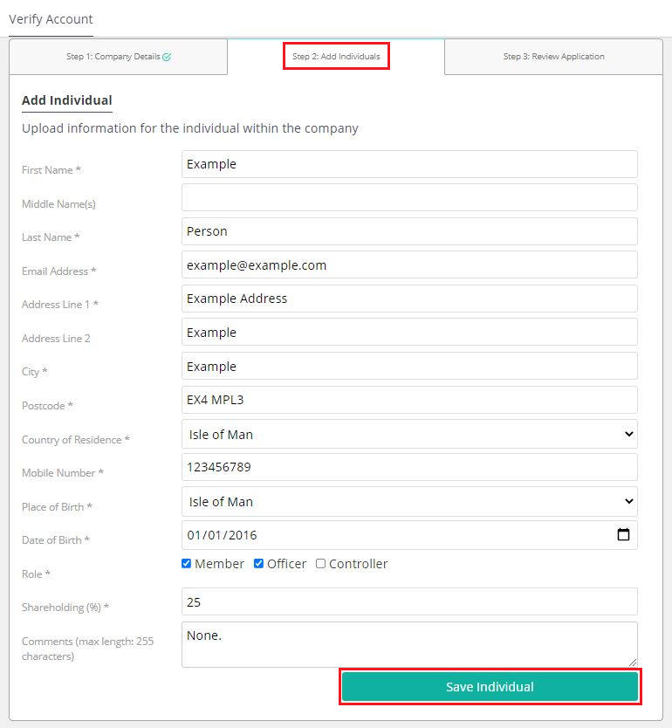Uncheck the Member role checkbox
672x728 pixels.
(186, 563)
